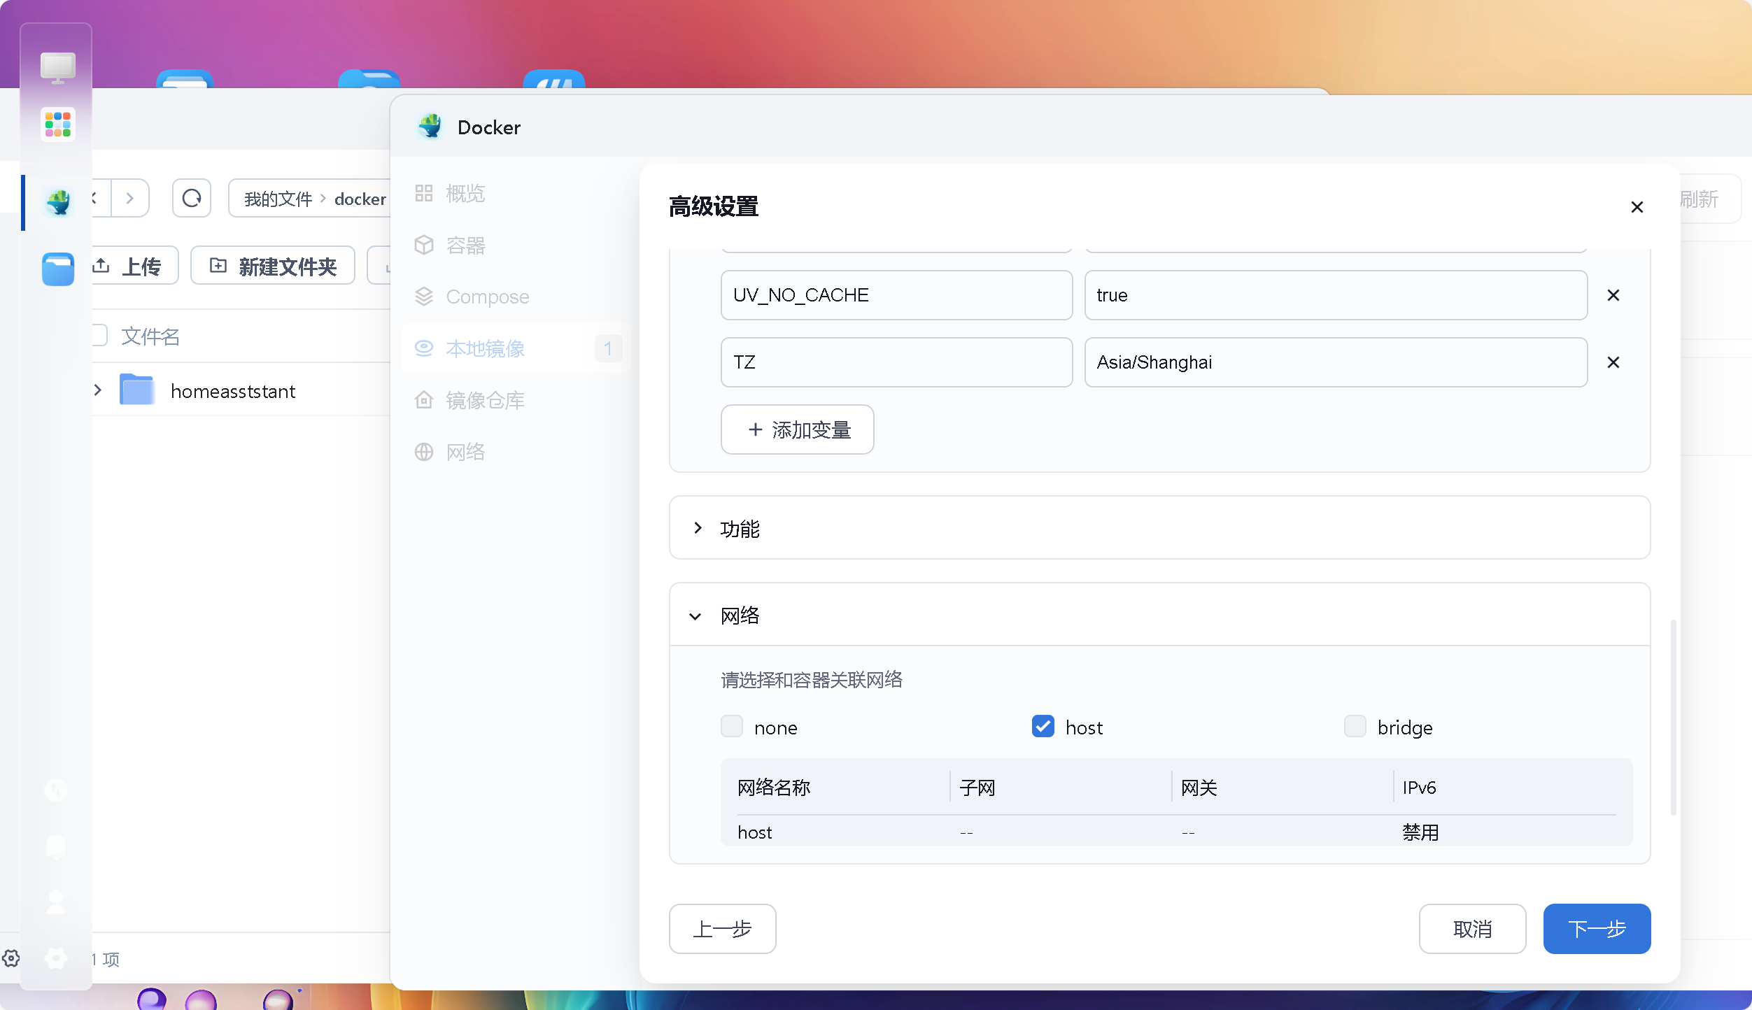This screenshot has width=1752, height=1010.
Task: Go back with 上一步 button
Action: [722, 929]
